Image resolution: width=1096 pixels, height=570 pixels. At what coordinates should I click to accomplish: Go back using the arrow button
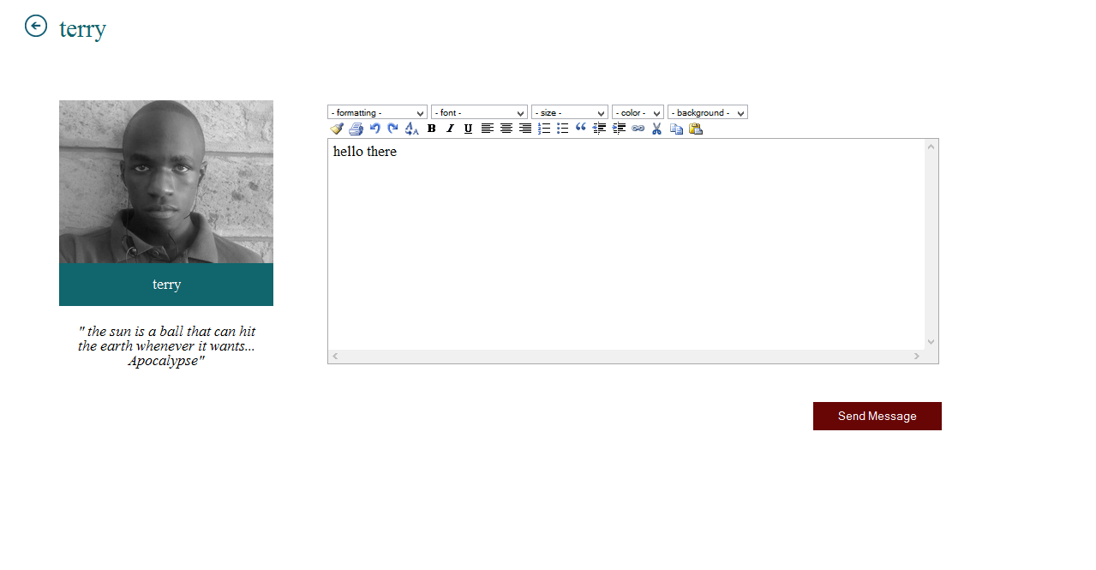click(35, 27)
